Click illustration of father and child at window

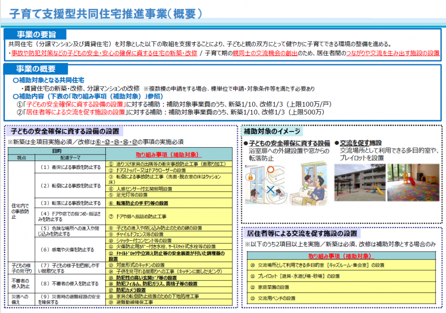click(310, 183)
